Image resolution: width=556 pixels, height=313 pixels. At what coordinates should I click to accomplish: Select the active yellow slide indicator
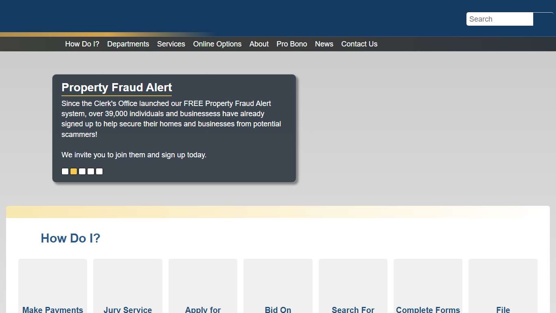[74, 172]
